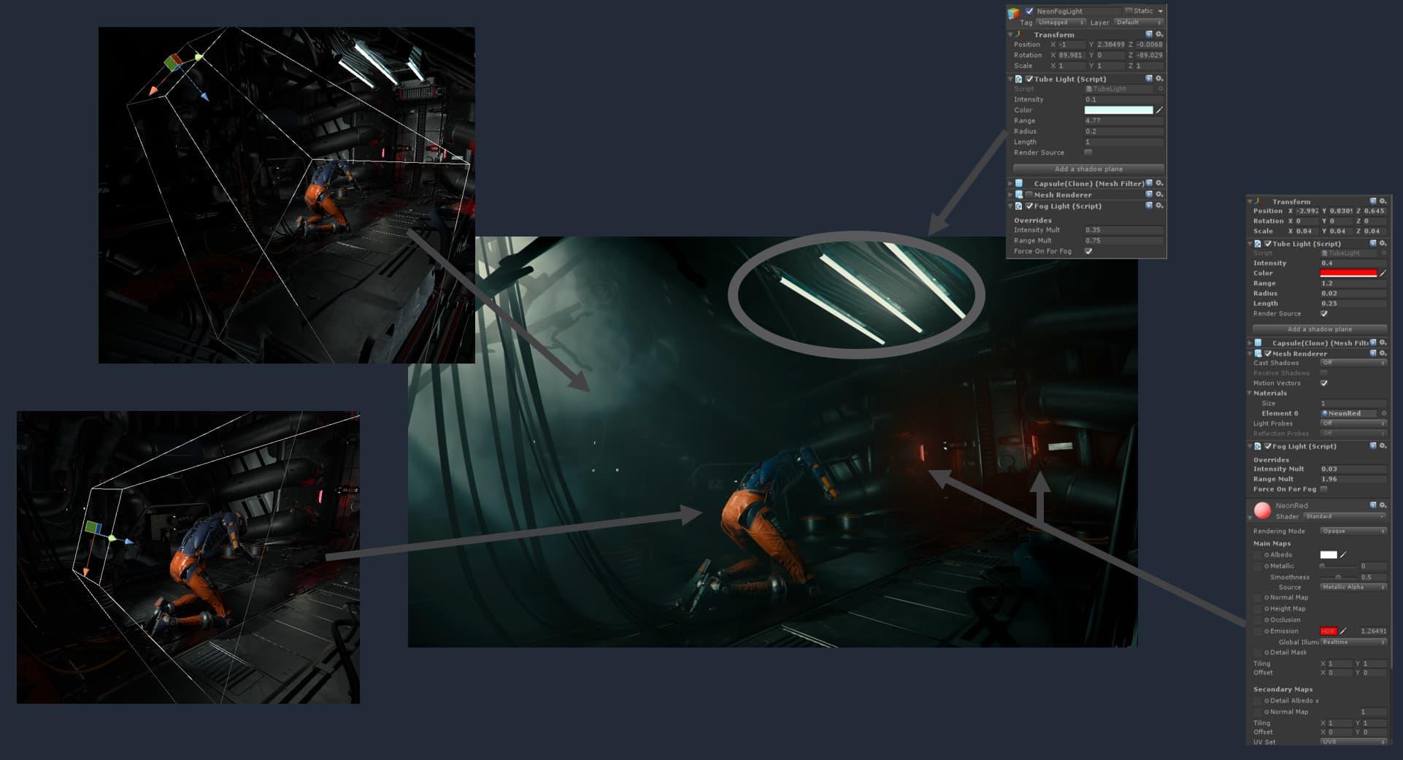Open Tube Light help in NeonFogLight inspector

click(1149, 78)
